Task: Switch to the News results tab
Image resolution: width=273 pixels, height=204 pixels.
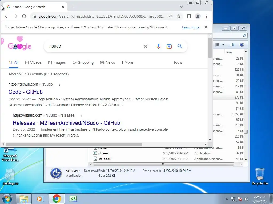Action: pos(108,62)
